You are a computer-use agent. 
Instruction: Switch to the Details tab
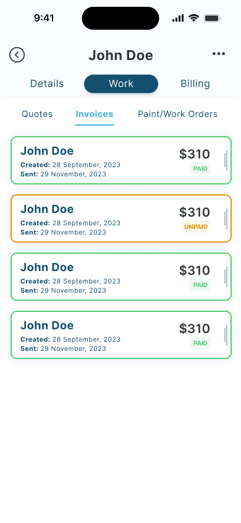point(47,84)
